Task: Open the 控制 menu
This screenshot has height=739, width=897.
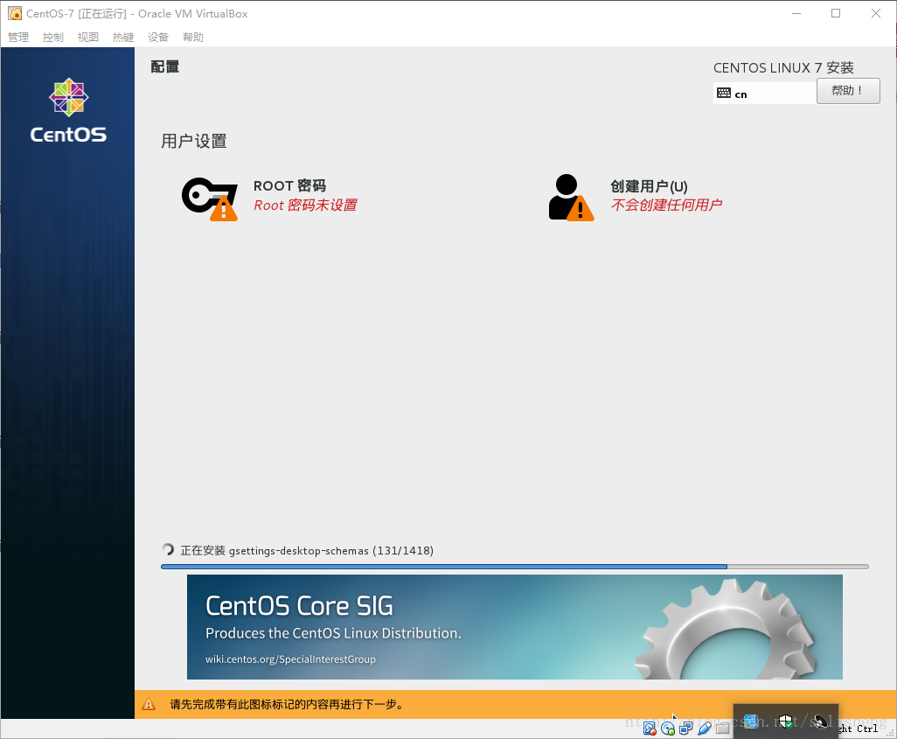Action: pyautogui.click(x=53, y=38)
